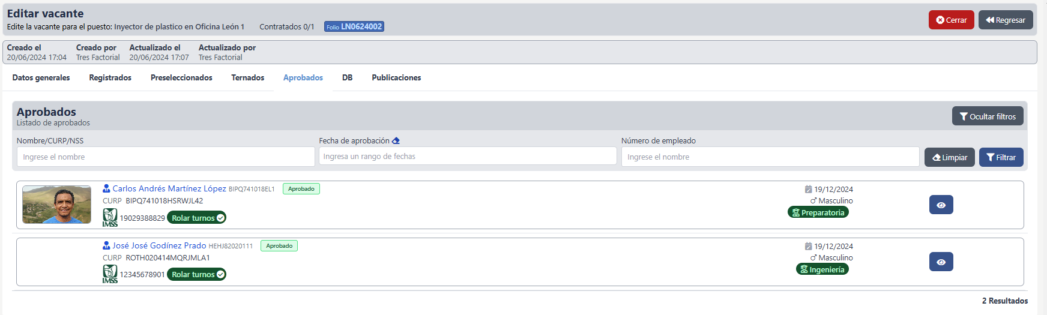Focus the Número de empleado input field
1047x315 pixels.
[x=770, y=157]
